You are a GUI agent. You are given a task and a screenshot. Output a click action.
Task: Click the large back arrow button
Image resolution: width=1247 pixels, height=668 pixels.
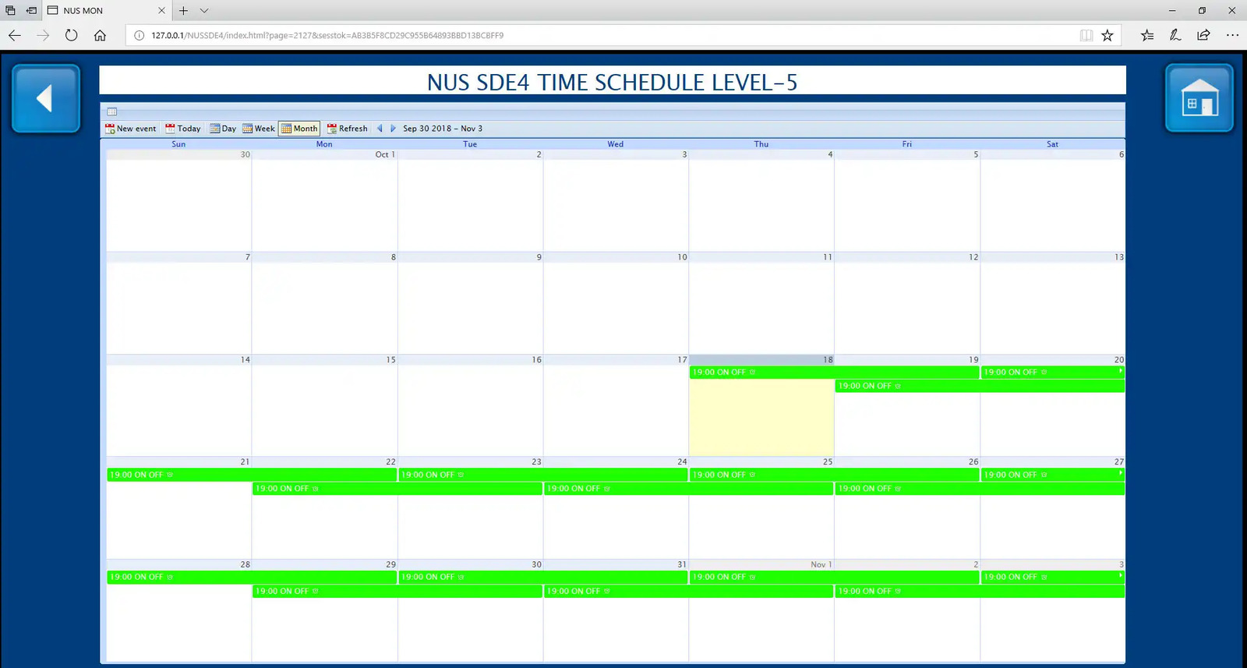click(45, 99)
